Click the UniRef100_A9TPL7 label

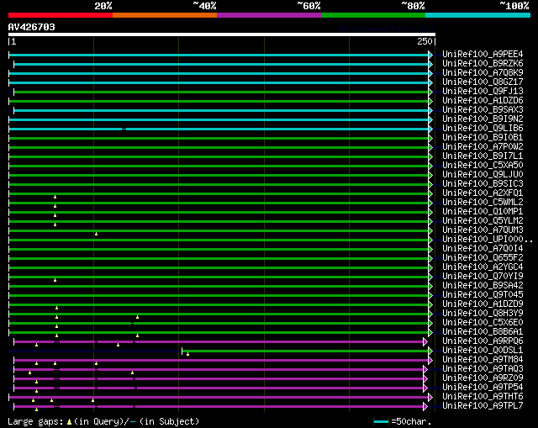coord(481,406)
